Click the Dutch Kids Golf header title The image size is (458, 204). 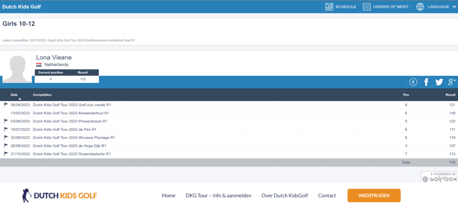[21, 7]
